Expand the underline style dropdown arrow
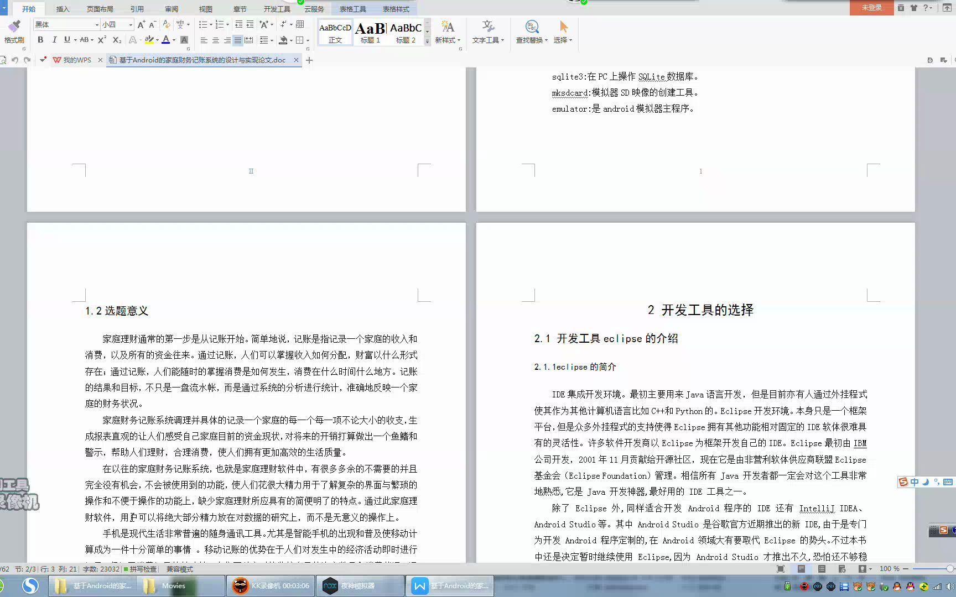Viewport: 956px width, 597px height. [x=75, y=40]
